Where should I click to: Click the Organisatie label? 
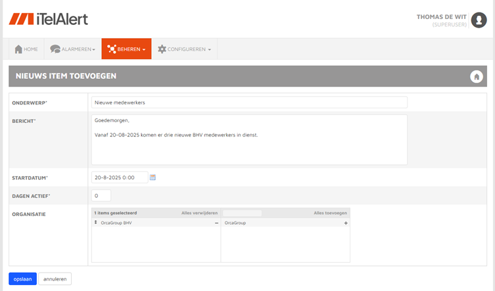(29, 214)
